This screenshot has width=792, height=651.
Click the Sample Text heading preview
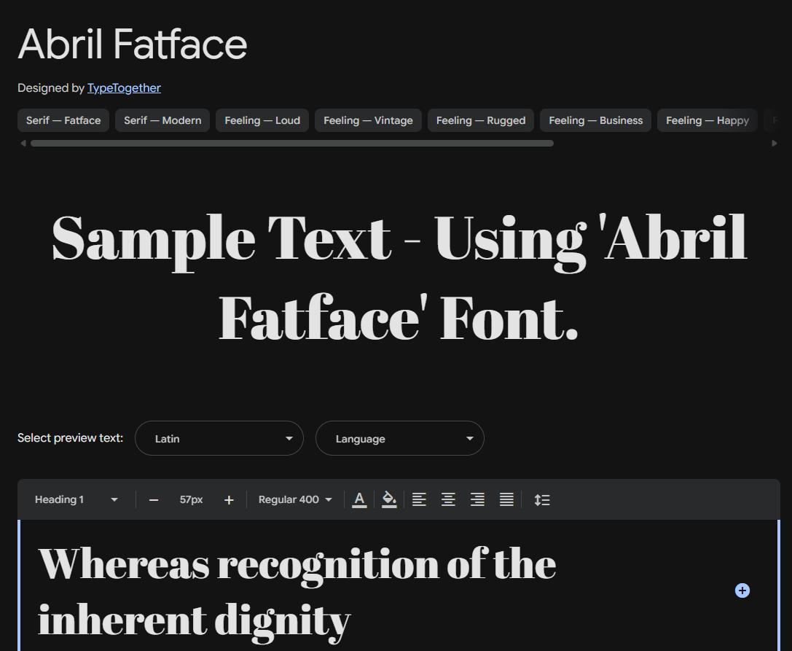tap(399, 277)
